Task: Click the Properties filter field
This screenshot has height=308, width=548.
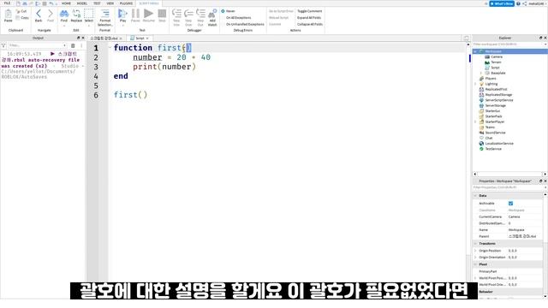Action: click(509, 187)
